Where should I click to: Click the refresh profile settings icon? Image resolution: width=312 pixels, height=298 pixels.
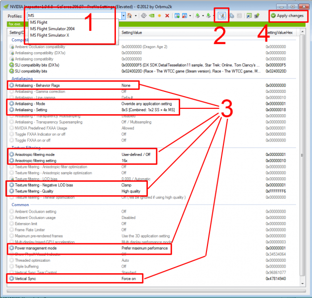pyautogui.click(x=143, y=15)
